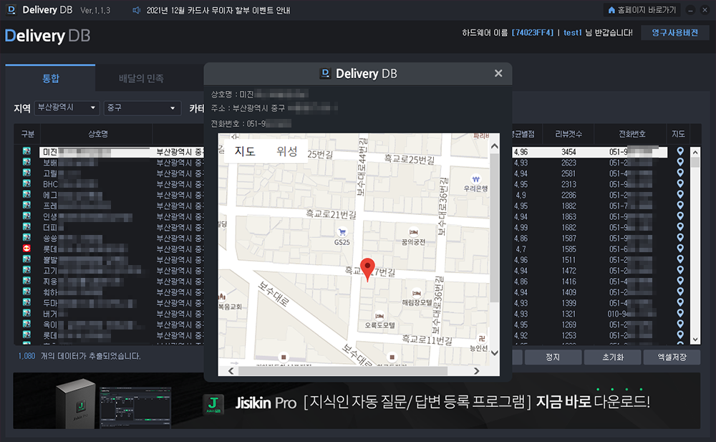Click the table scrollbar down arrow

(695, 340)
